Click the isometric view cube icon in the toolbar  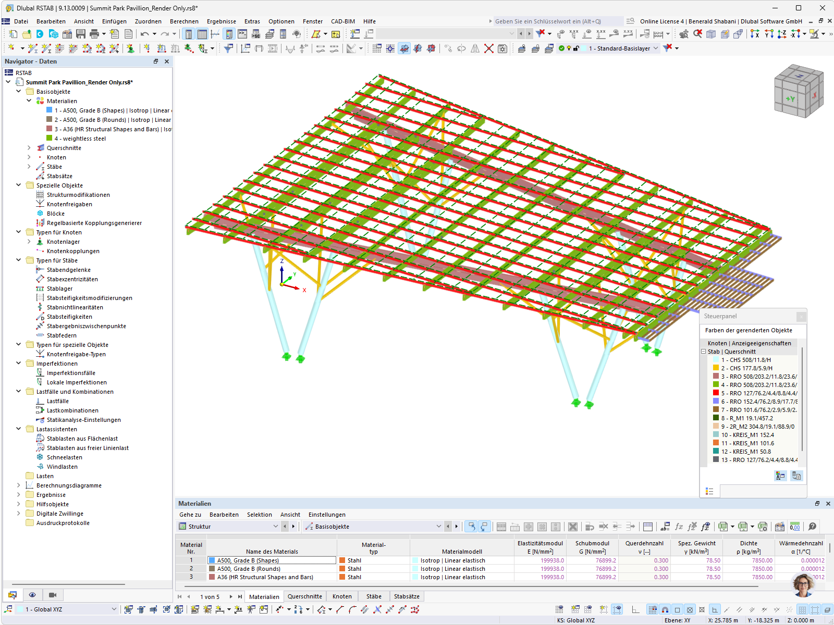pos(711,34)
